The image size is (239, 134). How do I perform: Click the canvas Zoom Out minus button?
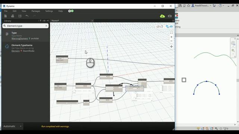coord(171,41)
